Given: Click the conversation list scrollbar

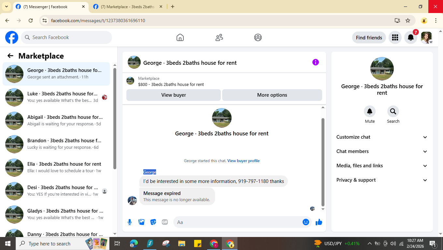Looking at the screenshot, I should click(115, 118).
